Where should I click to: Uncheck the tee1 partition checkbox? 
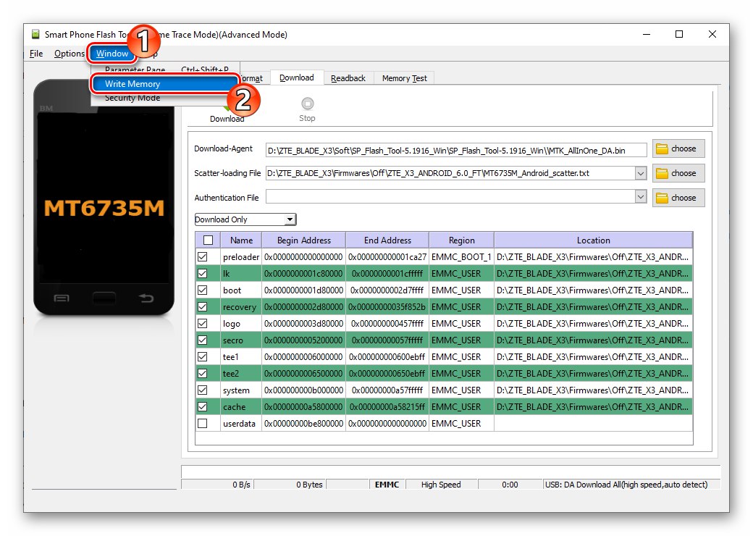coord(203,357)
